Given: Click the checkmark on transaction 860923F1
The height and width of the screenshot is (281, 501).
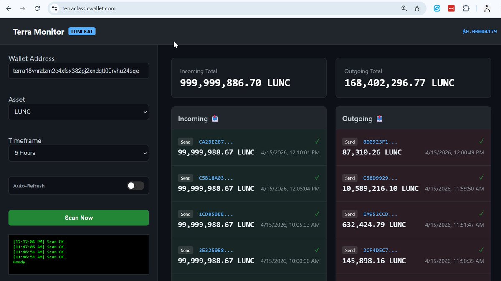Looking at the screenshot, I should coord(481,141).
